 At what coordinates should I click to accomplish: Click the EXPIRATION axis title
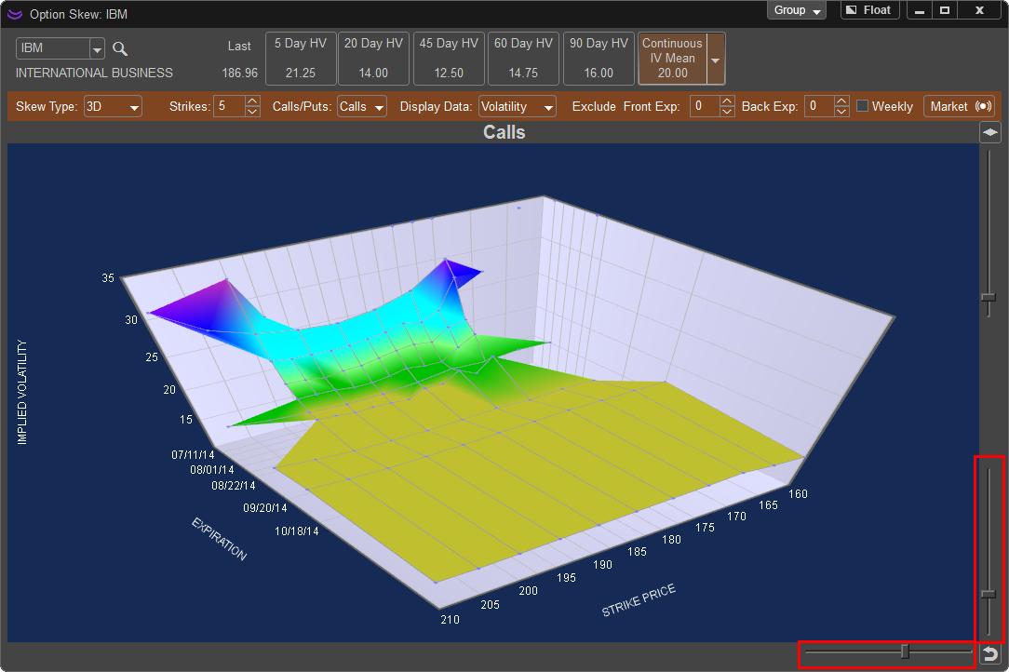click(x=219, y=539)
